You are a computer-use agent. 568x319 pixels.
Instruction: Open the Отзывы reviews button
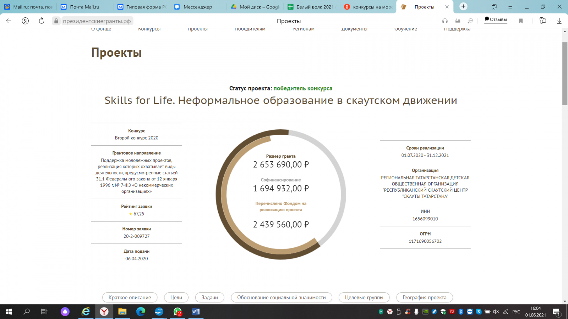click(496, 20)
